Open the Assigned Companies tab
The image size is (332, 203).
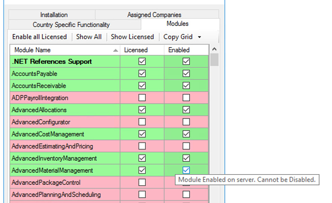[x=157, y=14]
